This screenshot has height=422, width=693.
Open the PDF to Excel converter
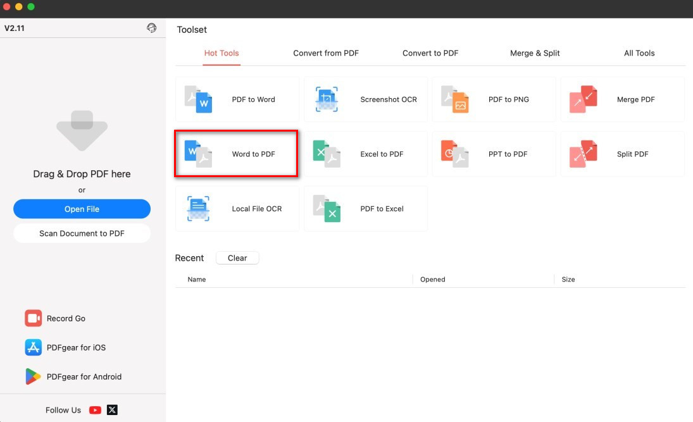coord(366,209)
